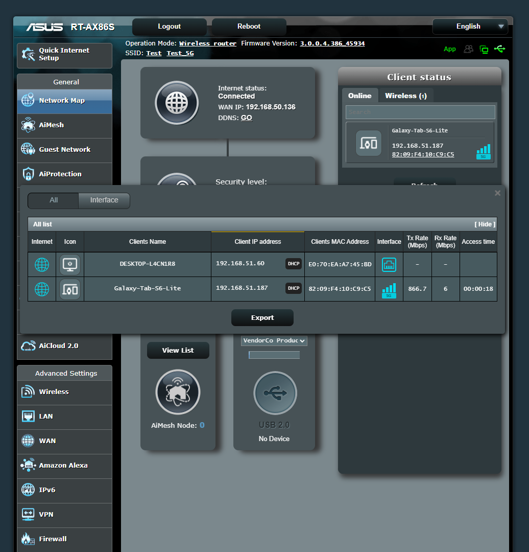This screenshot has height=552, width=529.
Task: Click the green screen-mirroring icon in header
Action: point(484,49)
